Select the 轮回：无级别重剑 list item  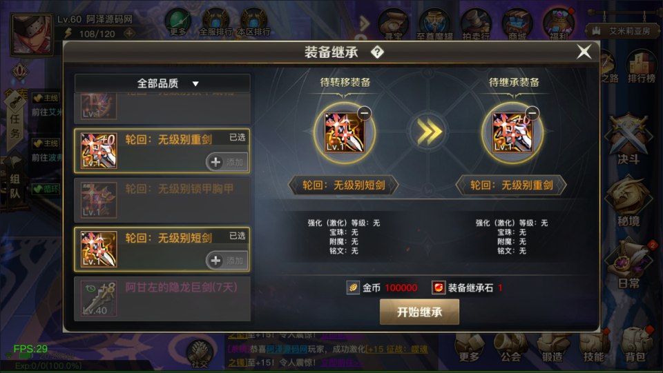pos(162,151)
